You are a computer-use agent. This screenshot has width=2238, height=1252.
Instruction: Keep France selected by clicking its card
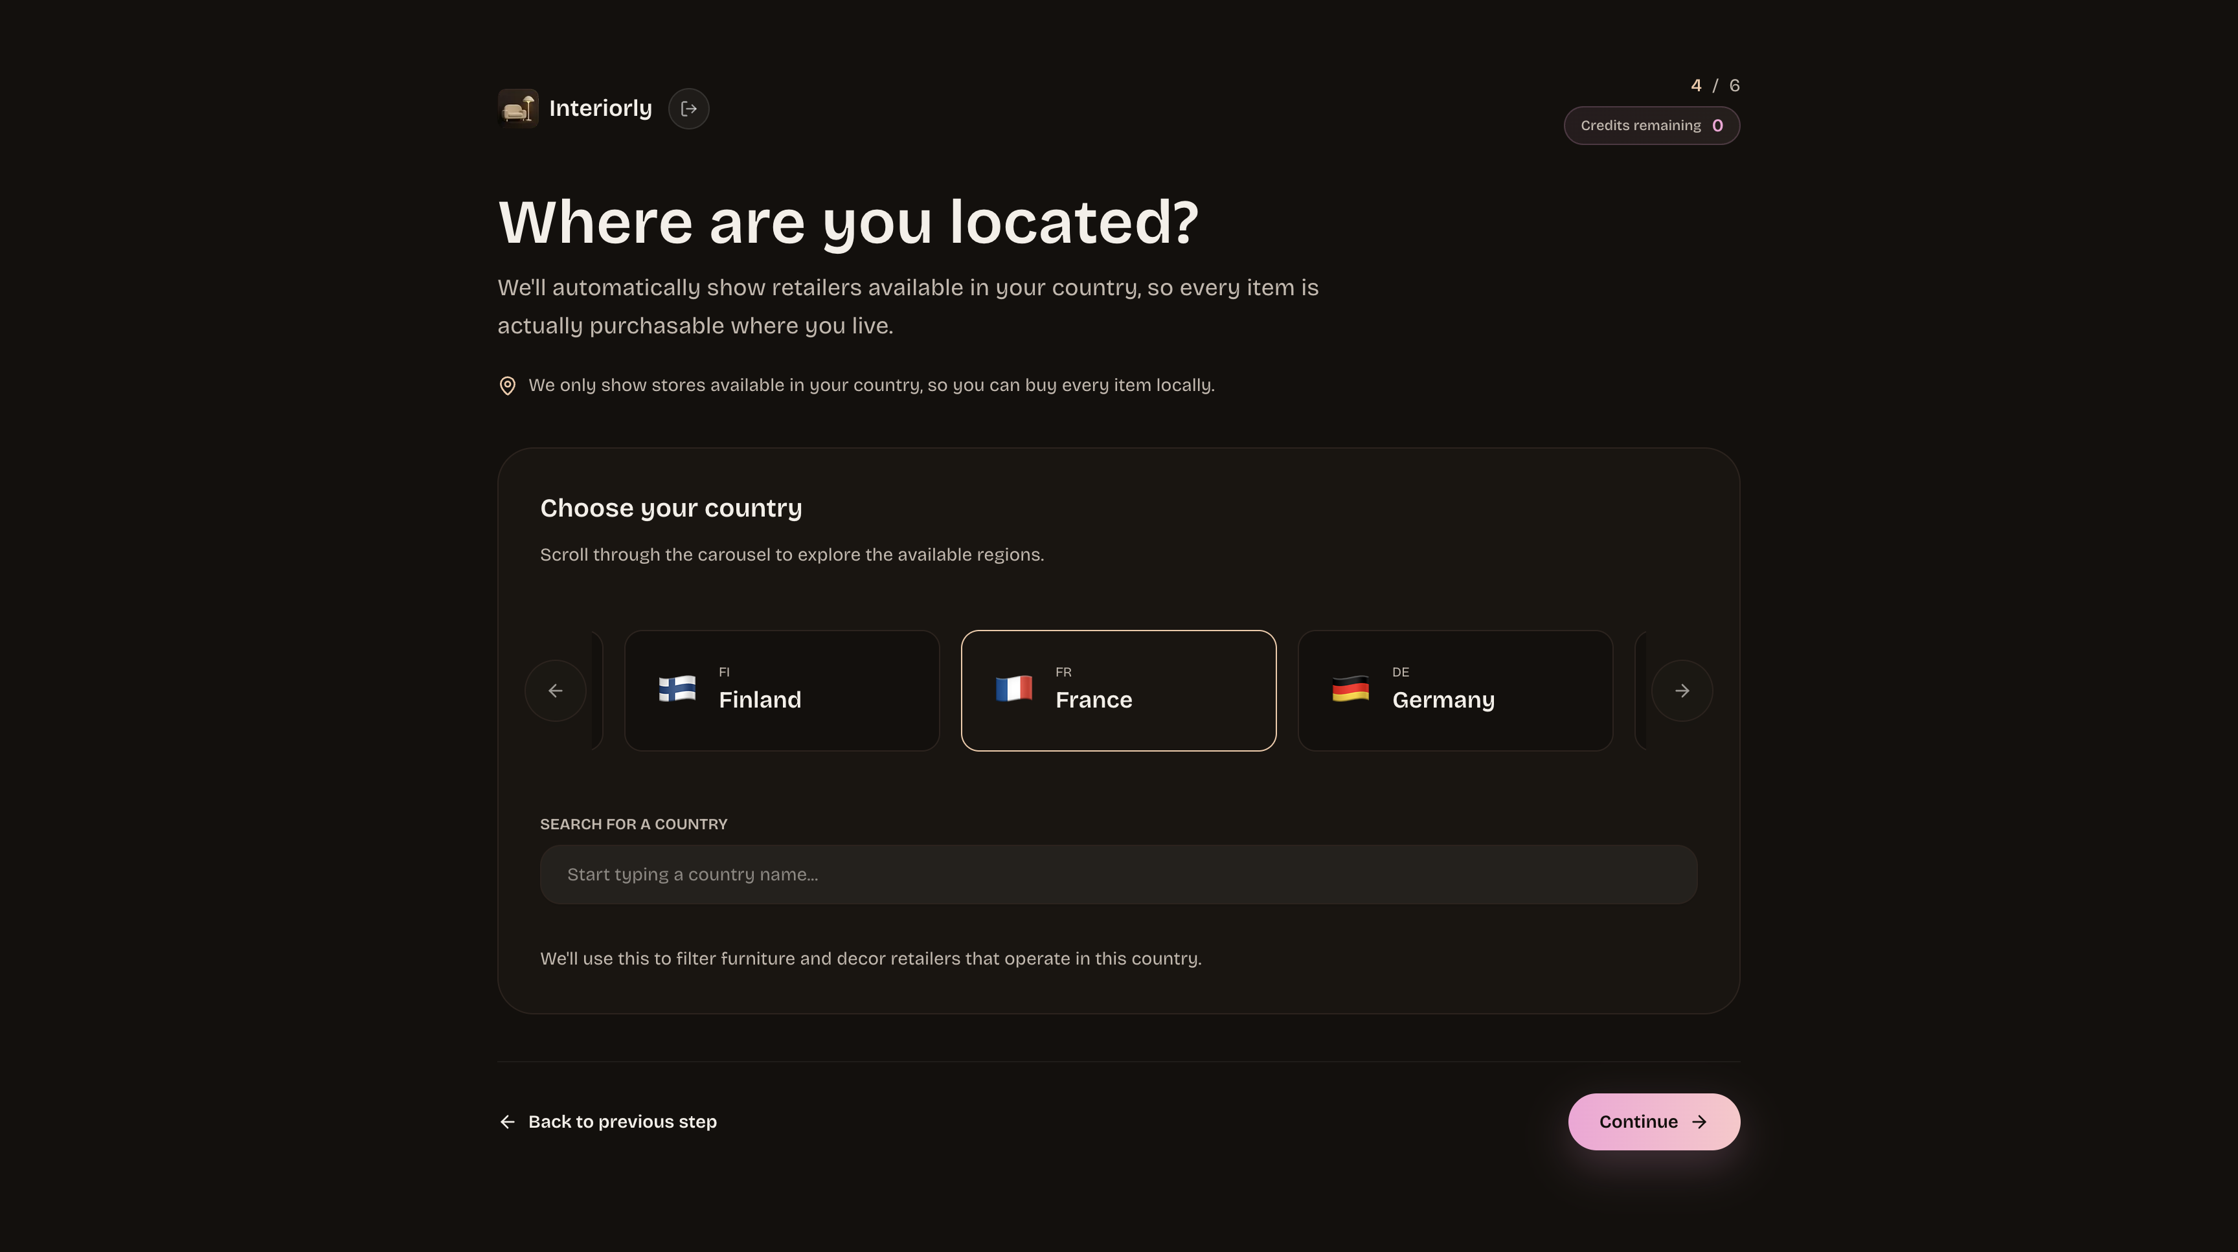click(x=1118, y=689)
